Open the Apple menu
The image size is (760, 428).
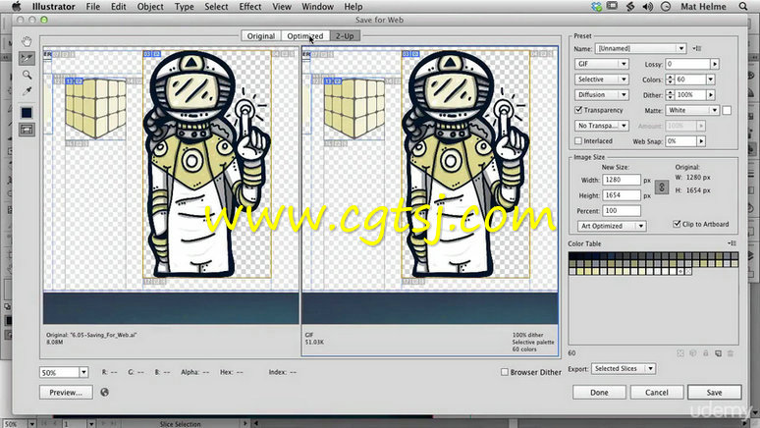[x=17, y=6]
